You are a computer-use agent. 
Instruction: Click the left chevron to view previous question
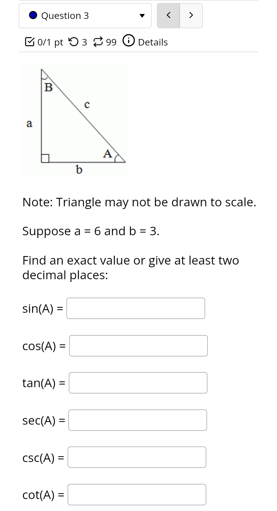click(168, 15)
